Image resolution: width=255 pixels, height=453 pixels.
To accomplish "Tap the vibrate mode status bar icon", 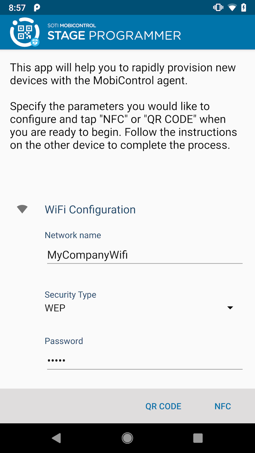I will 218,8.
